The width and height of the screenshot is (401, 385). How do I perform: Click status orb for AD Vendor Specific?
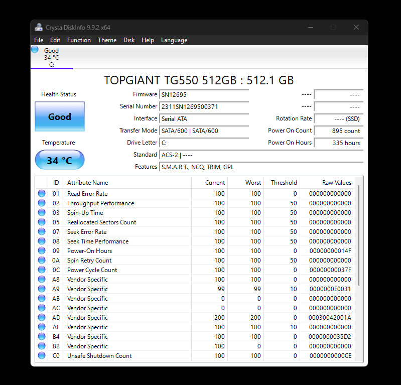point(42,317)
